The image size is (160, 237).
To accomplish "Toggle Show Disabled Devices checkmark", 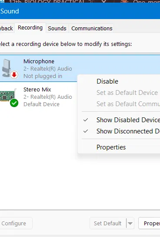I will (86, 120).
